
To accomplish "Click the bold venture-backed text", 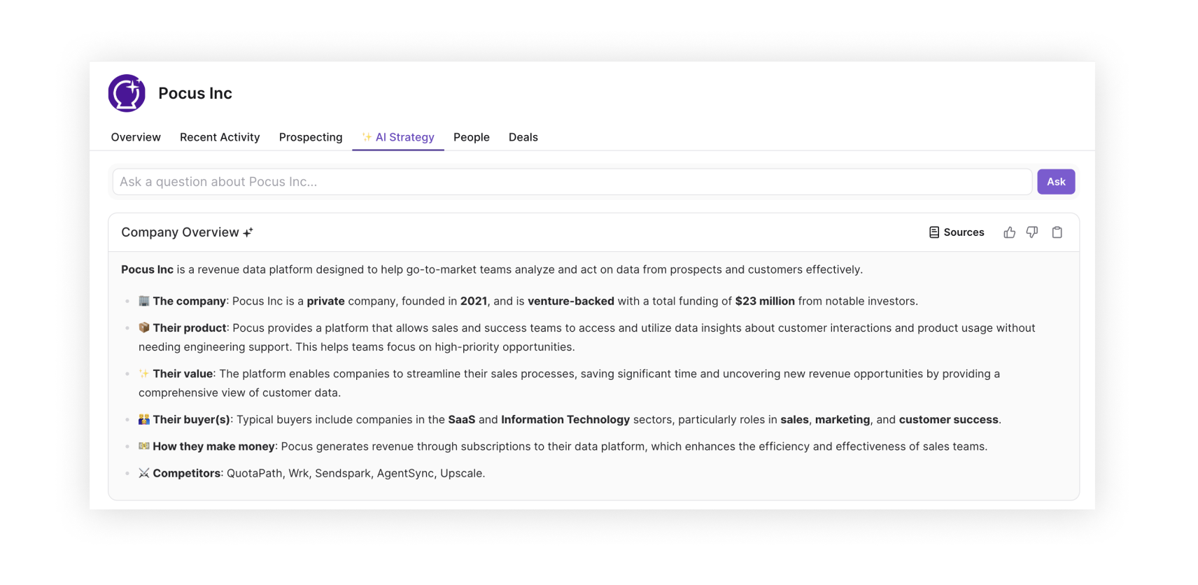I will pyautogui.click(x=571, y=301).
